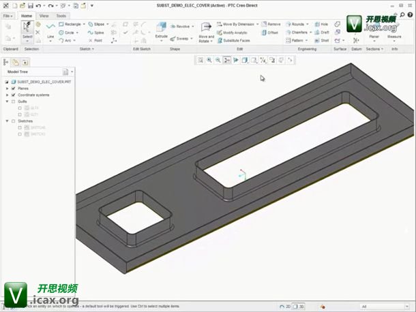Viewport: 416px width, 312px height.
Task: Open Model Tree settings dropdown arrow
Action: pos(72,72)
